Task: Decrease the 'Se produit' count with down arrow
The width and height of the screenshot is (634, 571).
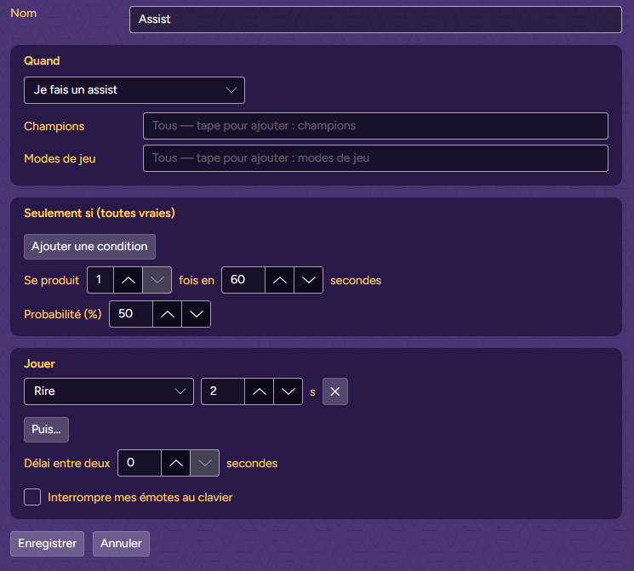Action: coord(157,280)
